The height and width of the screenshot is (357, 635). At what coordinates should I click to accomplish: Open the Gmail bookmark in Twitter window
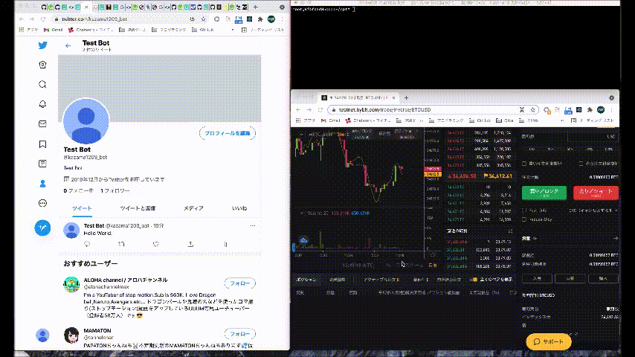[54, 30]
